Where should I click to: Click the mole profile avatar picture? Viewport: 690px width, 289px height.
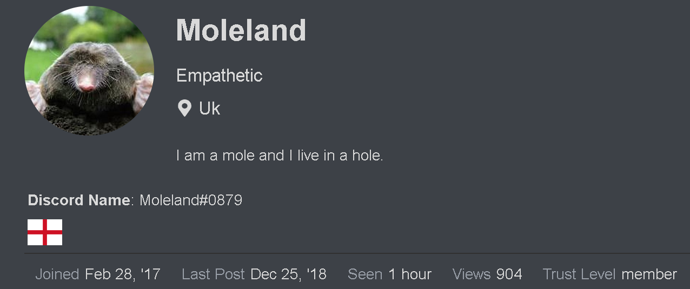(89, 70)
